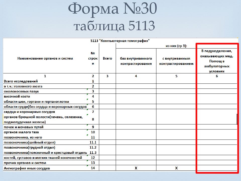Click the 'Всего' column header
Viewport: 241px width, 181px height.
[x=107, y=58]
